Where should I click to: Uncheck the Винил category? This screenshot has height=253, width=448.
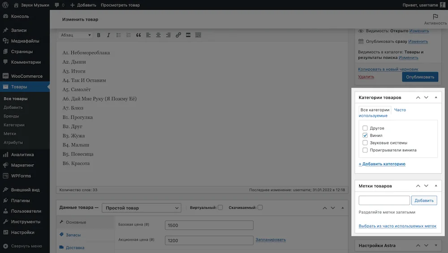365,135
